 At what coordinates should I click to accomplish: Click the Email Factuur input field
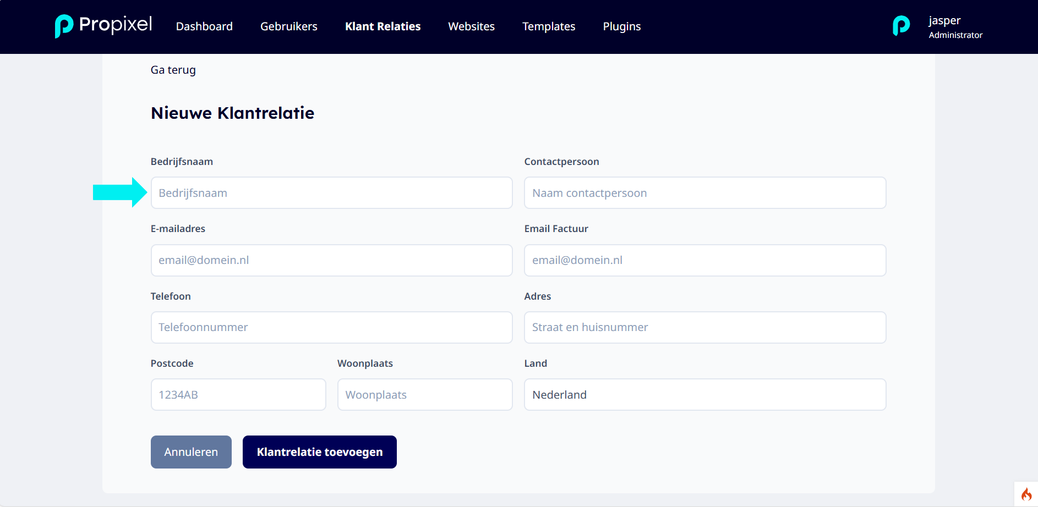(705, 260)
